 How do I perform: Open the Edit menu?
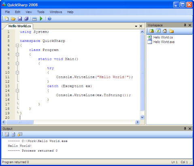(18, 12)
